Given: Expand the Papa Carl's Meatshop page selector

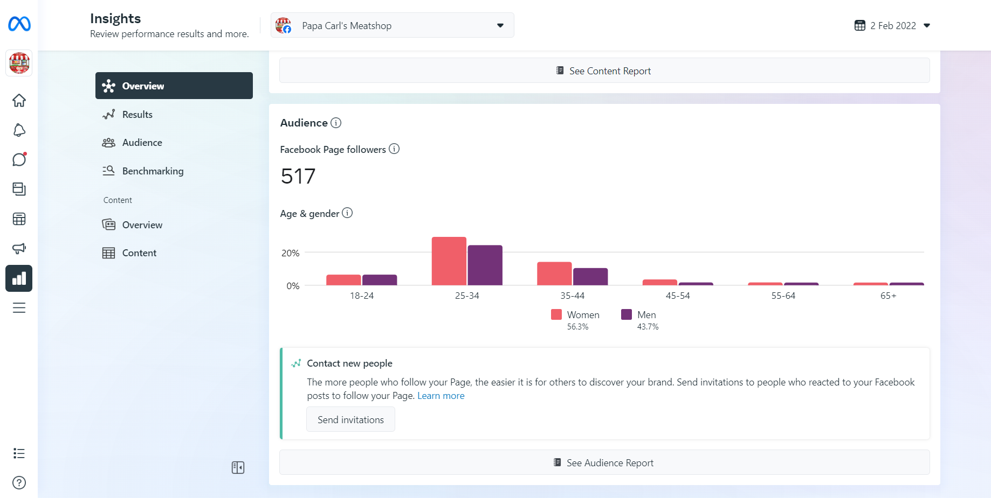Looking at the screenshot, I should pos(393,25).
